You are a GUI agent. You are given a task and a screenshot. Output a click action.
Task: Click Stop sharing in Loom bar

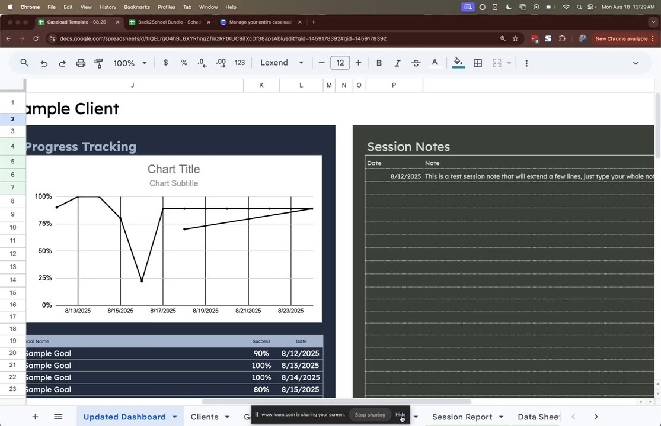click(370, 415)
